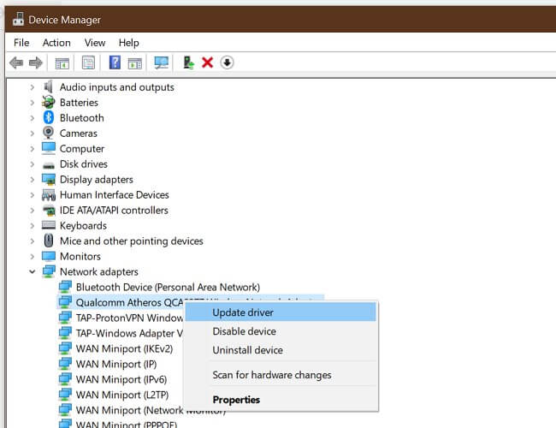Click the blue Help question mark icon
556x428 pixels.
click(x=115, y=62)
